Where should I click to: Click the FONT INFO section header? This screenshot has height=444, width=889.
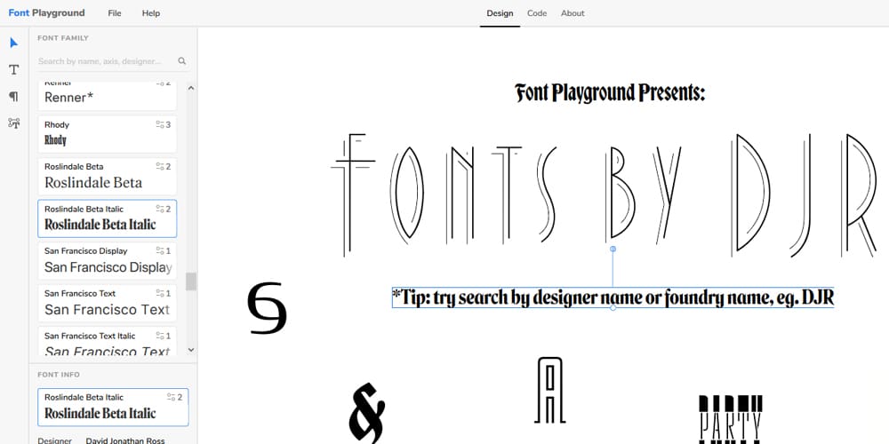[x=59, y=375]
